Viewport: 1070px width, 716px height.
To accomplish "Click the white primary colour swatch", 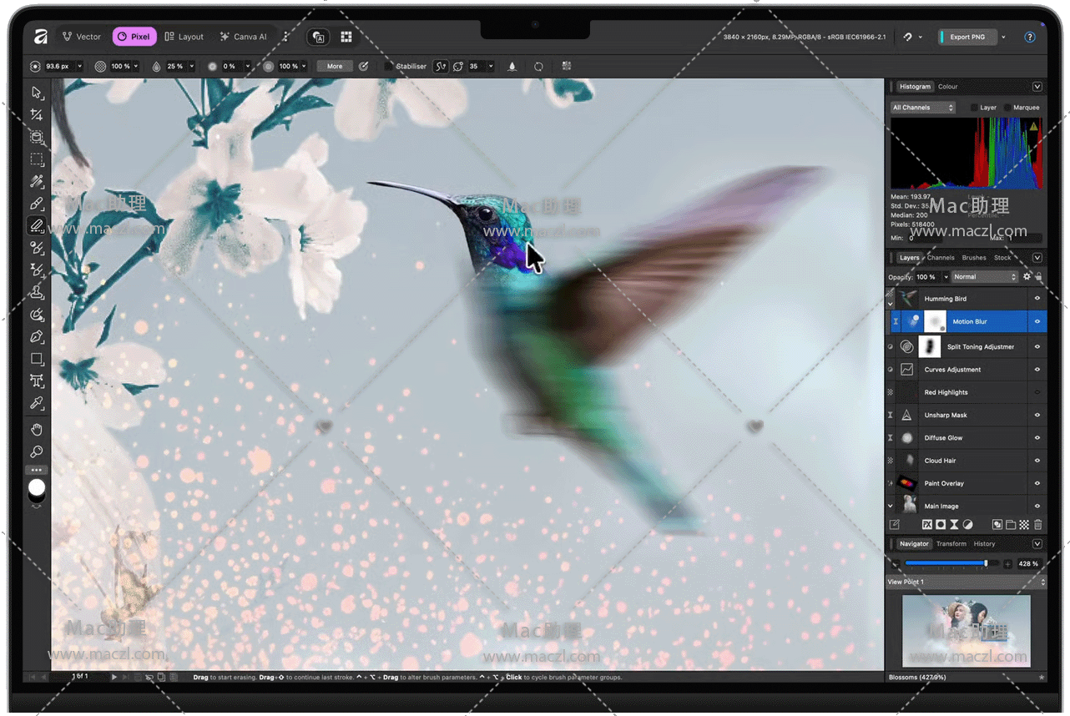I will (37, 487).
